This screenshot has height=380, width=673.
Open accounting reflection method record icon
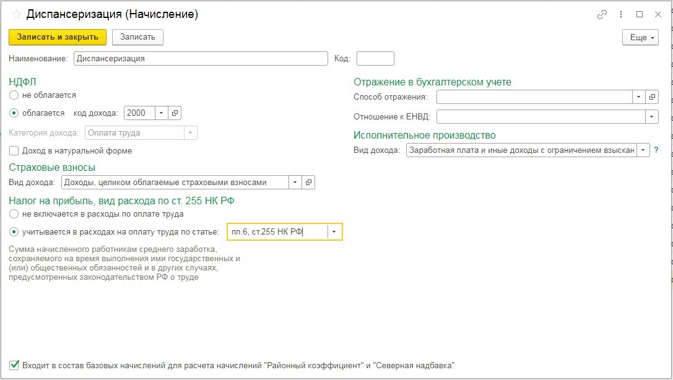coord(651,97)
